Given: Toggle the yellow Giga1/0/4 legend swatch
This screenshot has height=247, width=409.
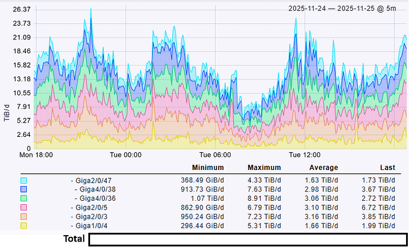Looking at the screenshot, I should pyautogui.click(x=24, y=226).
